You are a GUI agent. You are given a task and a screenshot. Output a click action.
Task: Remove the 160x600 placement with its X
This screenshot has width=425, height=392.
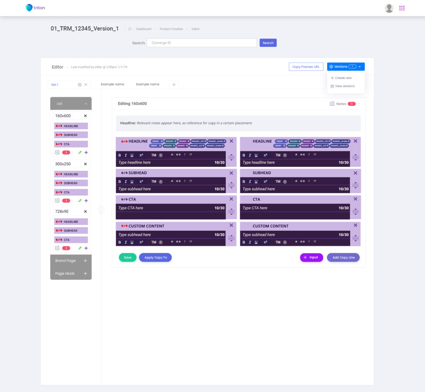[85, 116]
